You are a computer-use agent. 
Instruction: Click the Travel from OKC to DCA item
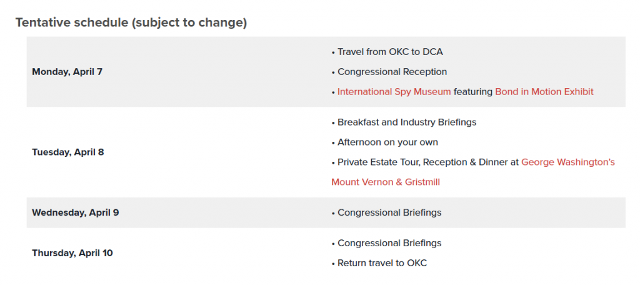pos(390,52)
